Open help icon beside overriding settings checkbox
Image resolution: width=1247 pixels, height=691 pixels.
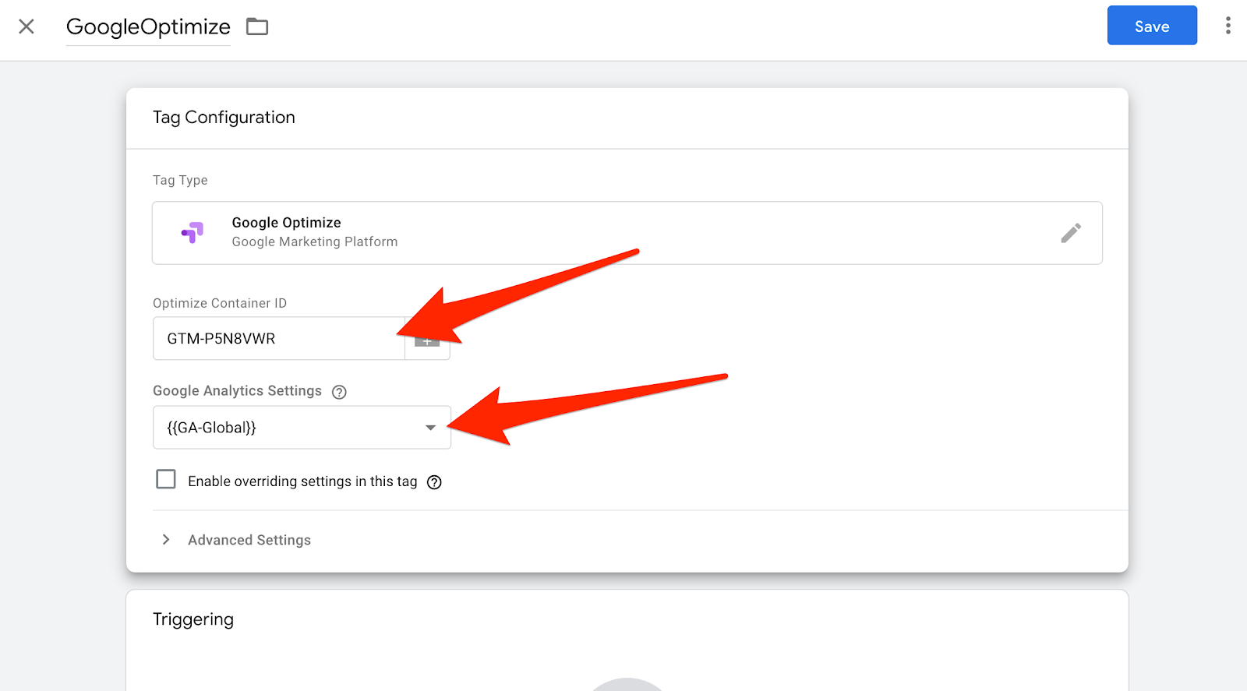click(435, 482)
